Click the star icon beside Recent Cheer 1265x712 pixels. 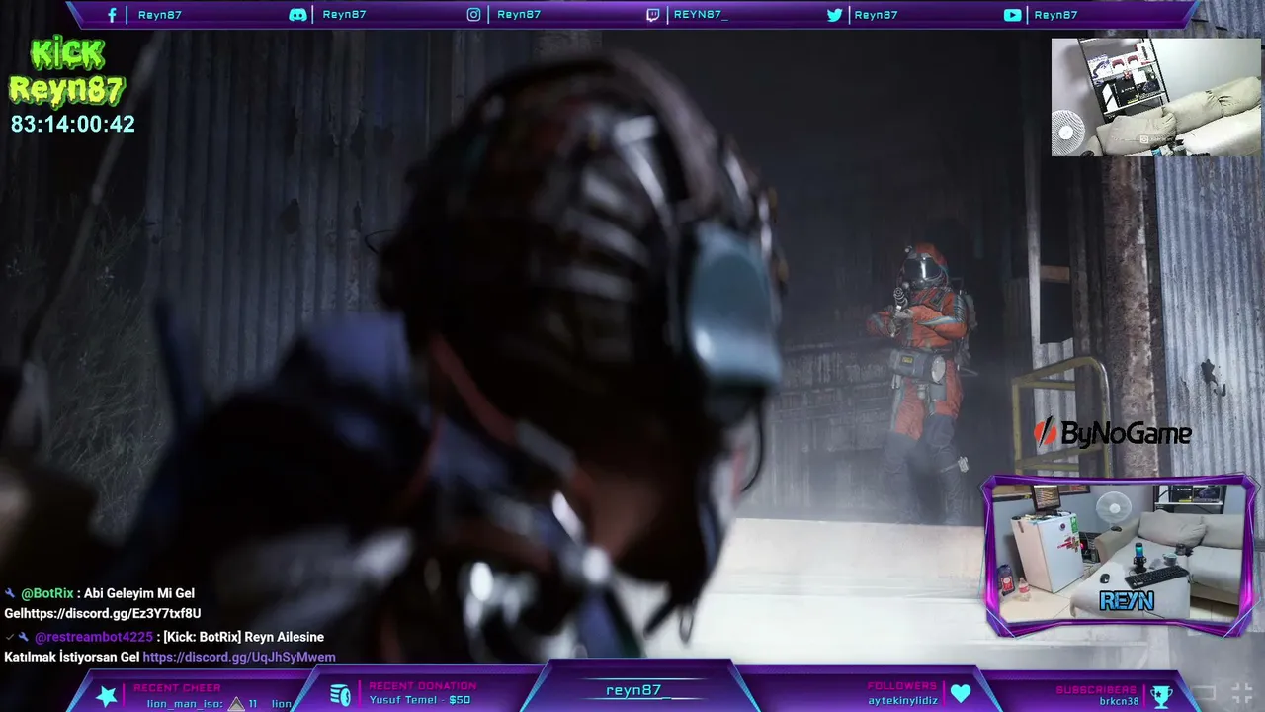(107, 695)
